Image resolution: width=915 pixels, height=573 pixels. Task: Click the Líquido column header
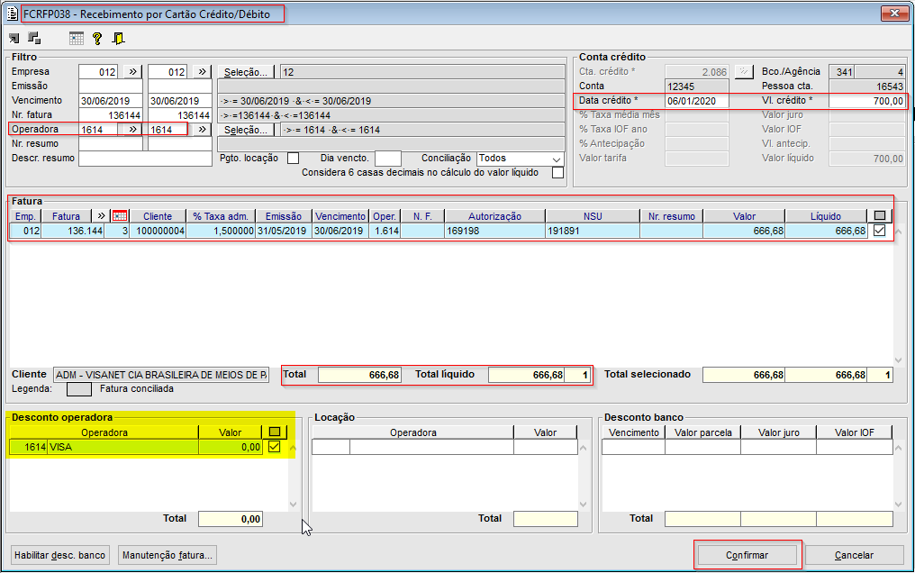[826, 216]
